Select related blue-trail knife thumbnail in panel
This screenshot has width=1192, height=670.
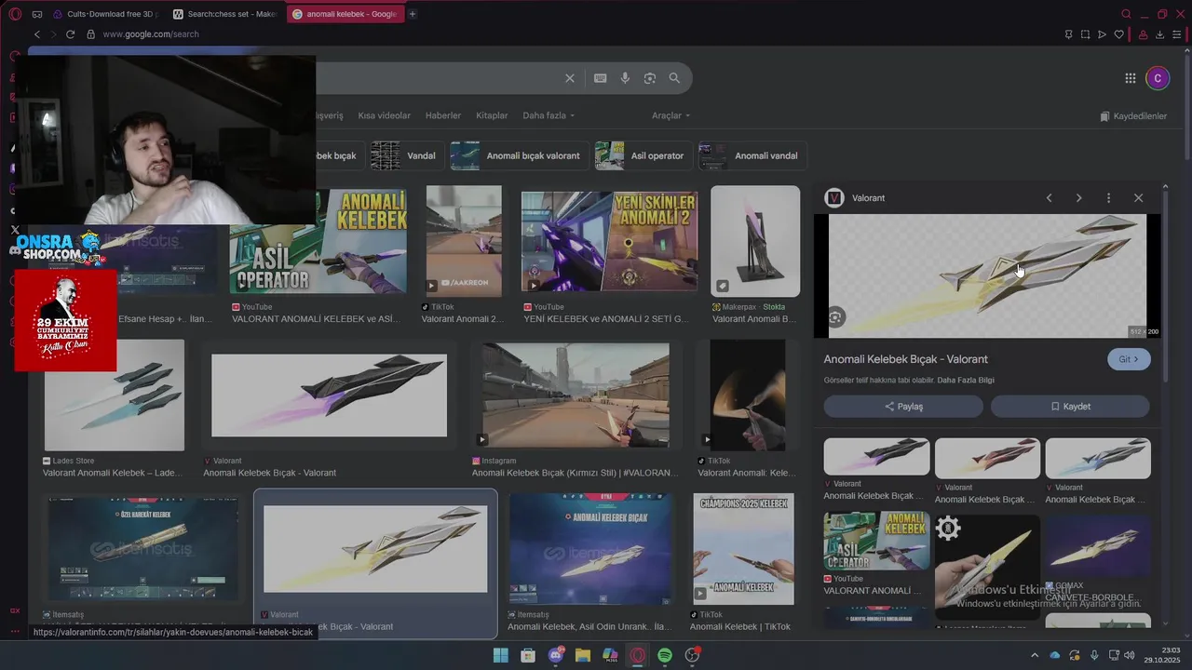(1098, 458)
